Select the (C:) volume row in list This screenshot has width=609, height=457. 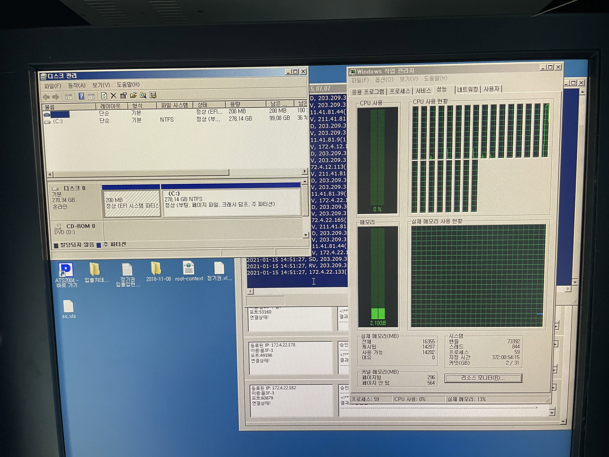click(x=58, y=121)
